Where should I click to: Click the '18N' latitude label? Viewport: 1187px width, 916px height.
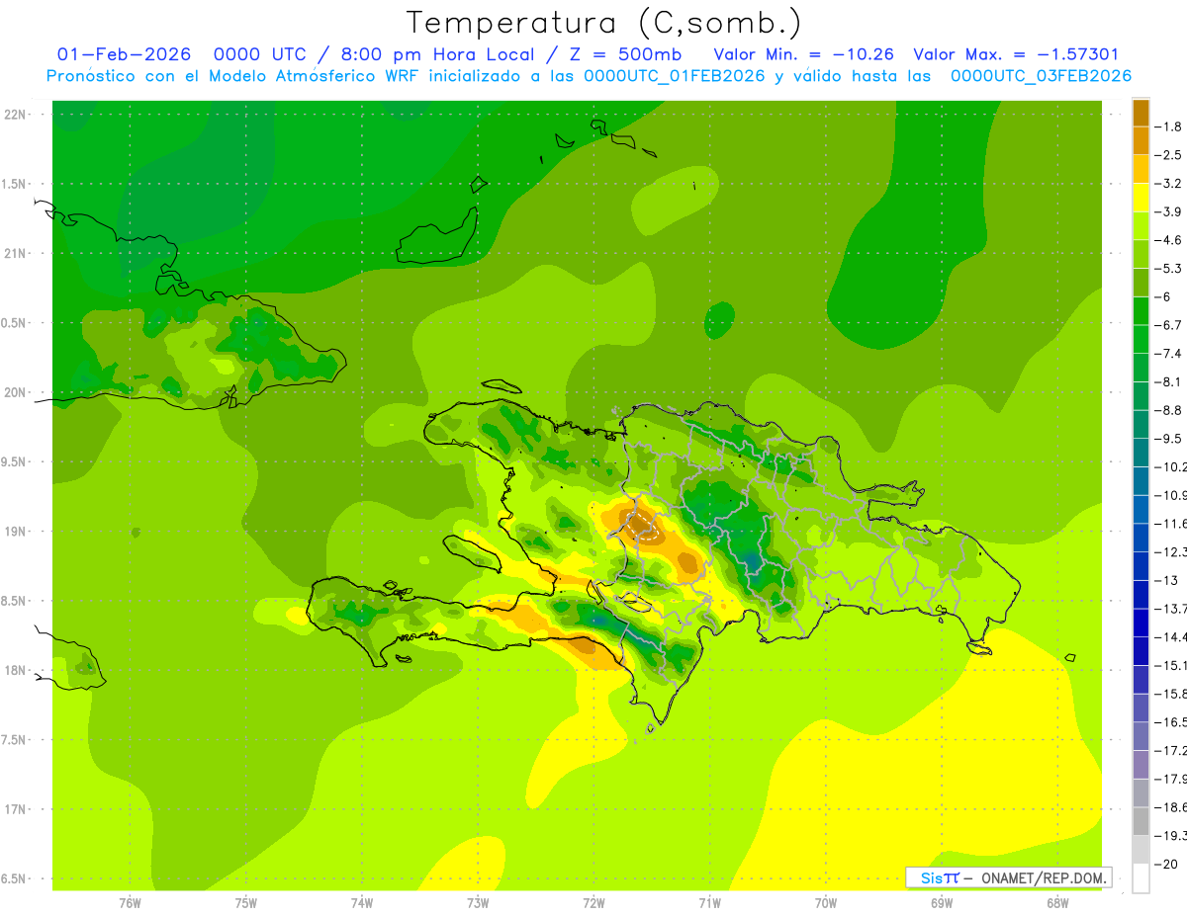pyautogui.click(x=15, y=670)
